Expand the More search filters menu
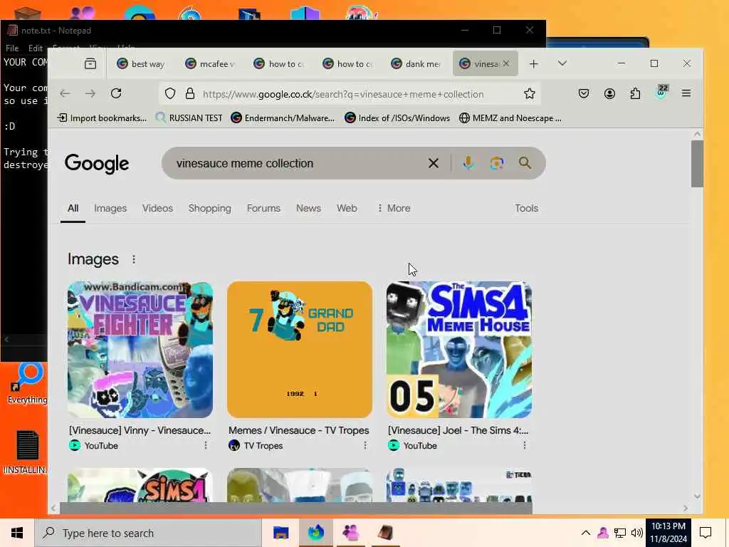This screenshot has height=547, width=729. (393, 209)
